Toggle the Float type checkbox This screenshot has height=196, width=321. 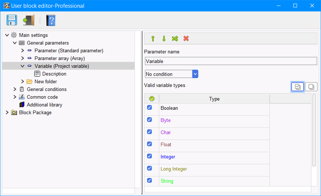[x=150, y=144]
